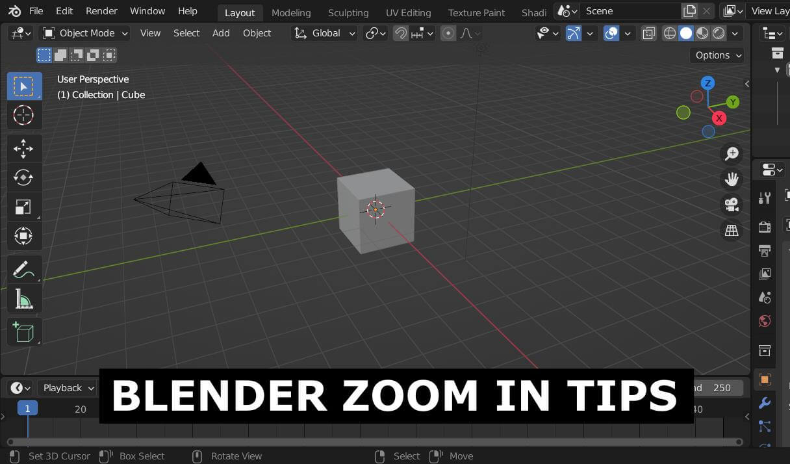Open the Modifier Properties tab
The image size is (790, 464).
coord(765,403)
